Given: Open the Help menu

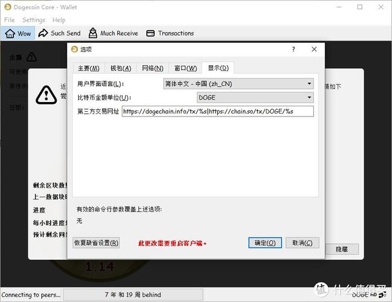Looking at the screenshot, I should [x=59, y=20].
